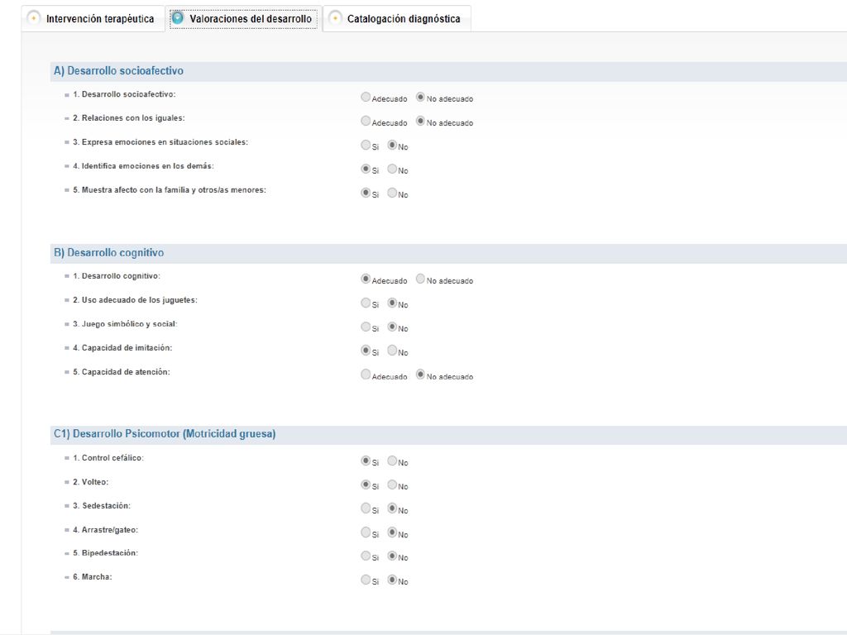
Task: Click the '1. Control cefálico:' label
Action: (108, 458)
